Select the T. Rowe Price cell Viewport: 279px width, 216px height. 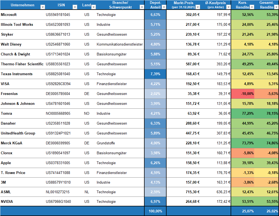(13, 173)
